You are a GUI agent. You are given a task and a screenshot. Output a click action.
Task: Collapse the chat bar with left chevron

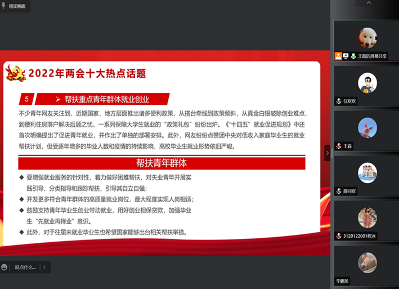coord(44,267)
